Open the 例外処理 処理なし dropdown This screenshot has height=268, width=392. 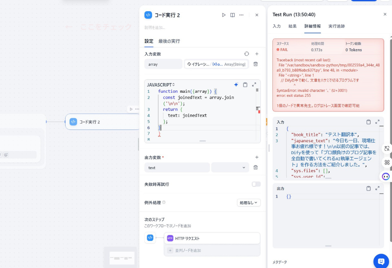click(x=249, y=202)
